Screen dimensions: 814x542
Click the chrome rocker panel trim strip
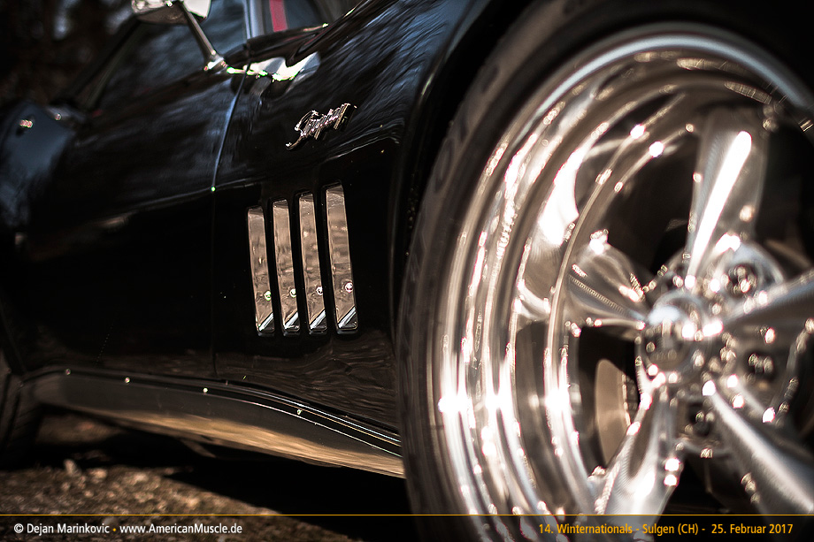pyautogui.click(x=212, y=411)
